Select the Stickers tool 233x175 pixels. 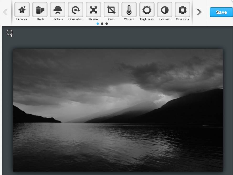(58, 10)
